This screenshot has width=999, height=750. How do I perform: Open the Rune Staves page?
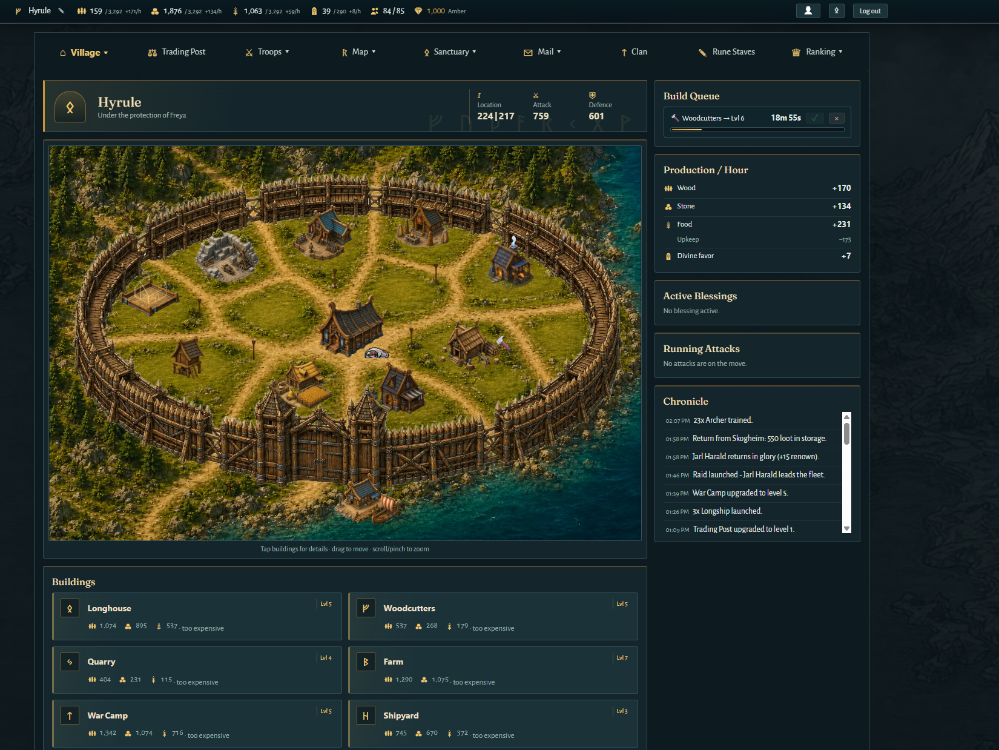click(727, 52)
